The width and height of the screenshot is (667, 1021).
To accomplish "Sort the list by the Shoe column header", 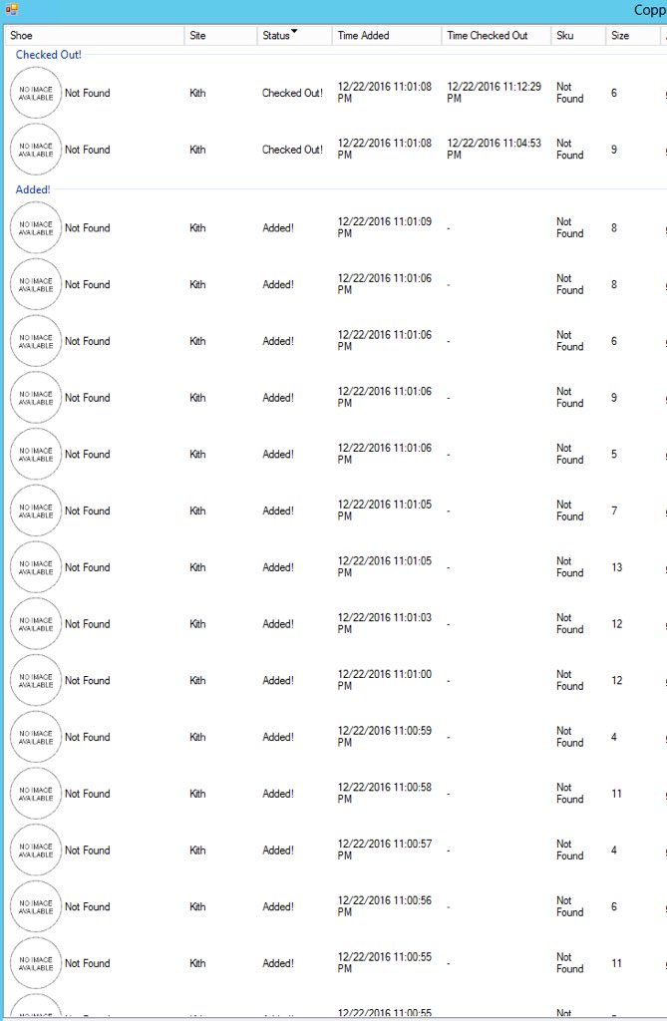I will coord(95,36).
